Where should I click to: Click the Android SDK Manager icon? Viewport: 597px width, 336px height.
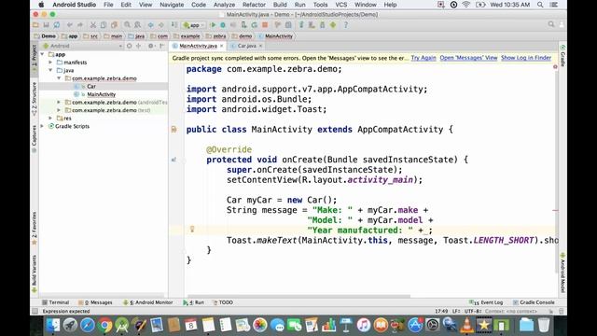tap(322, 25)
